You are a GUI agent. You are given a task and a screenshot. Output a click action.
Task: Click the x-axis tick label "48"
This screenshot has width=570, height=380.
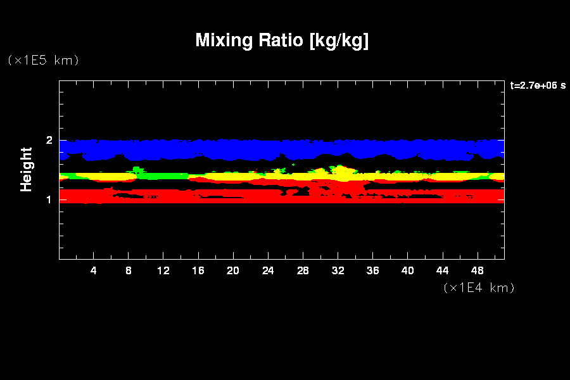click(477, 270)
